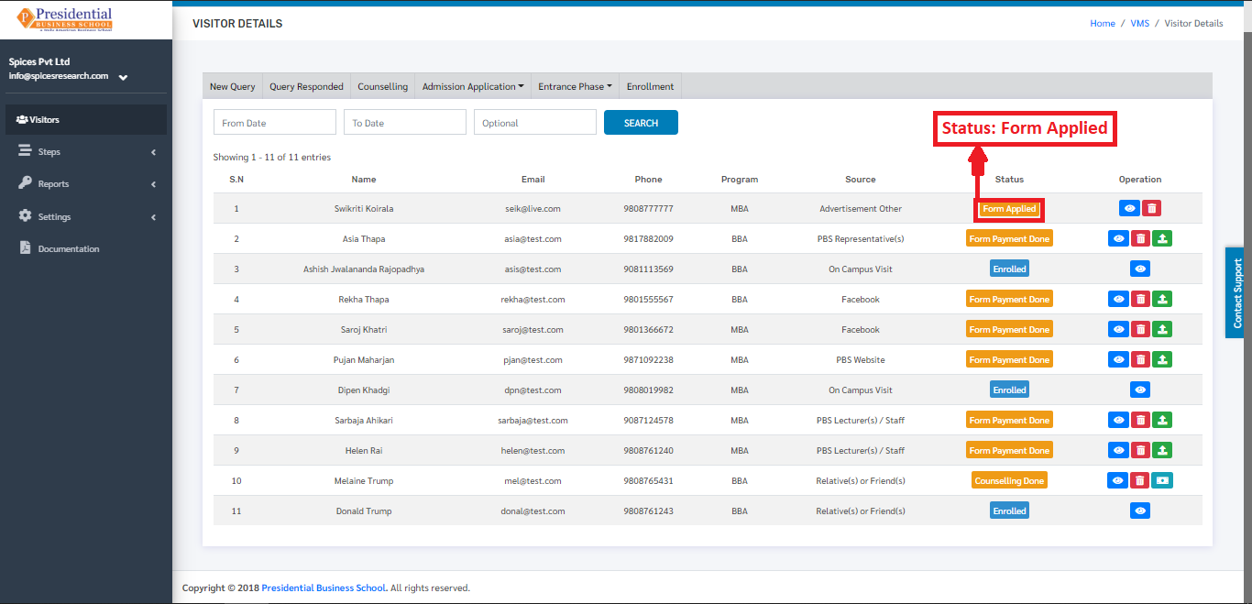Viewport: 1252px width, 604px height.
Task: Click phone number 9817882009
Action: pyautogui.click(x=648, y=239)
